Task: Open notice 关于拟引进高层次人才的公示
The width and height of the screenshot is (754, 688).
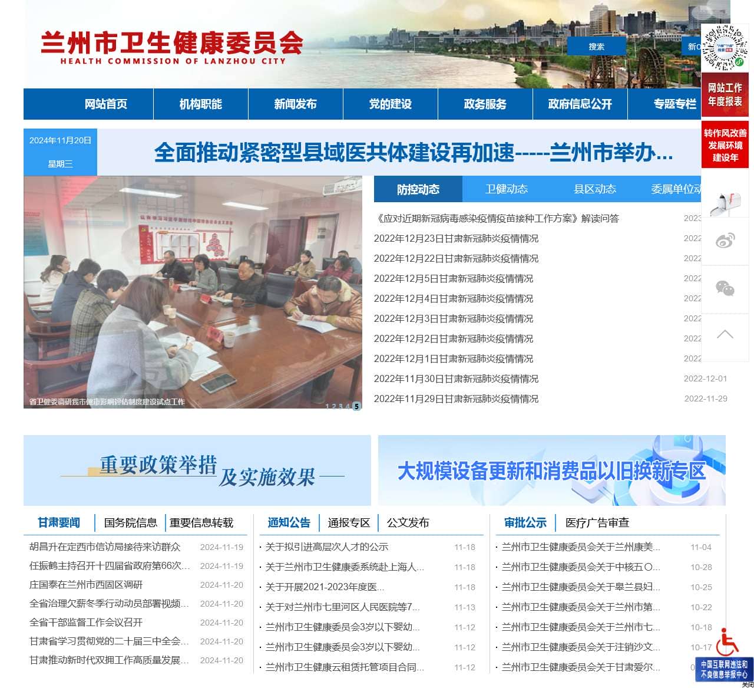Action: tap(327, 547)
